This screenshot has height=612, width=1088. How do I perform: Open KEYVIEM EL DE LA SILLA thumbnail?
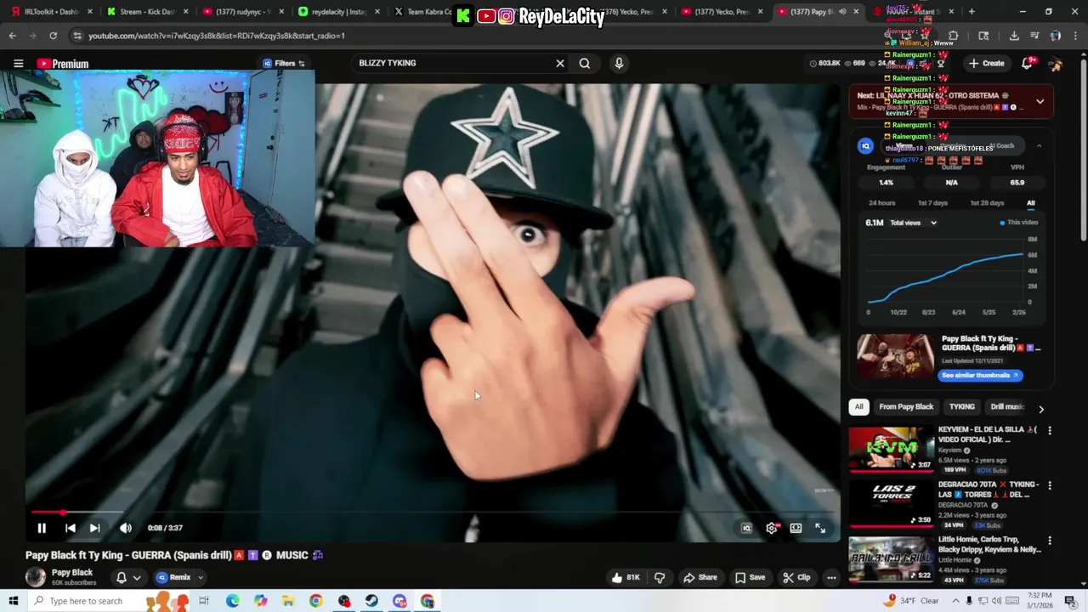pyautogui.click(x=891, y=448)
